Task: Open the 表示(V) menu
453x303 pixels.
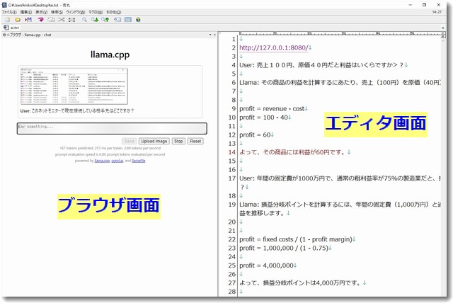Action: click(41, 12)
